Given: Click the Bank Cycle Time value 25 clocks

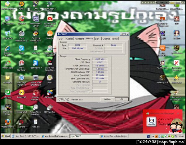Looking at the screenshot, I should pos(100,79).
